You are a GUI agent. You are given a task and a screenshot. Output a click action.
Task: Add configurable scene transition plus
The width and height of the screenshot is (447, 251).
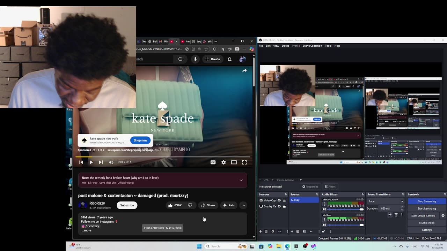390,215
